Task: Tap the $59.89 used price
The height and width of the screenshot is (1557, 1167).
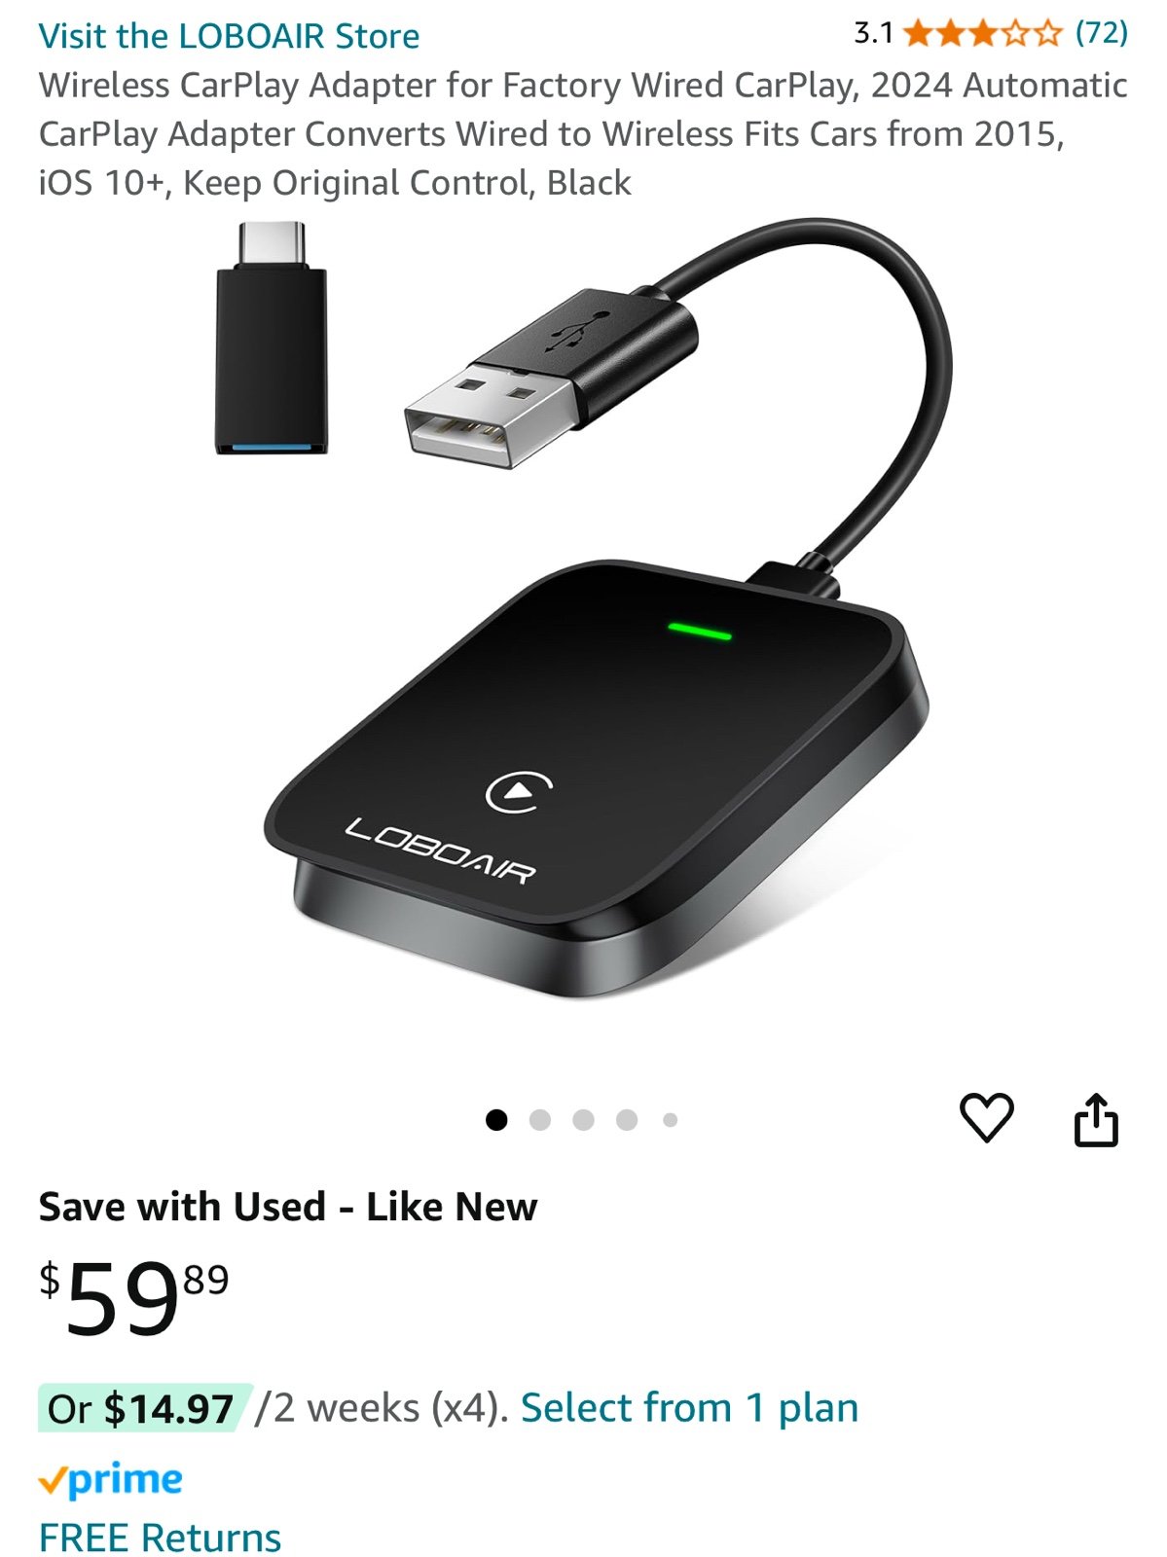Action: tap(134, 1298)
